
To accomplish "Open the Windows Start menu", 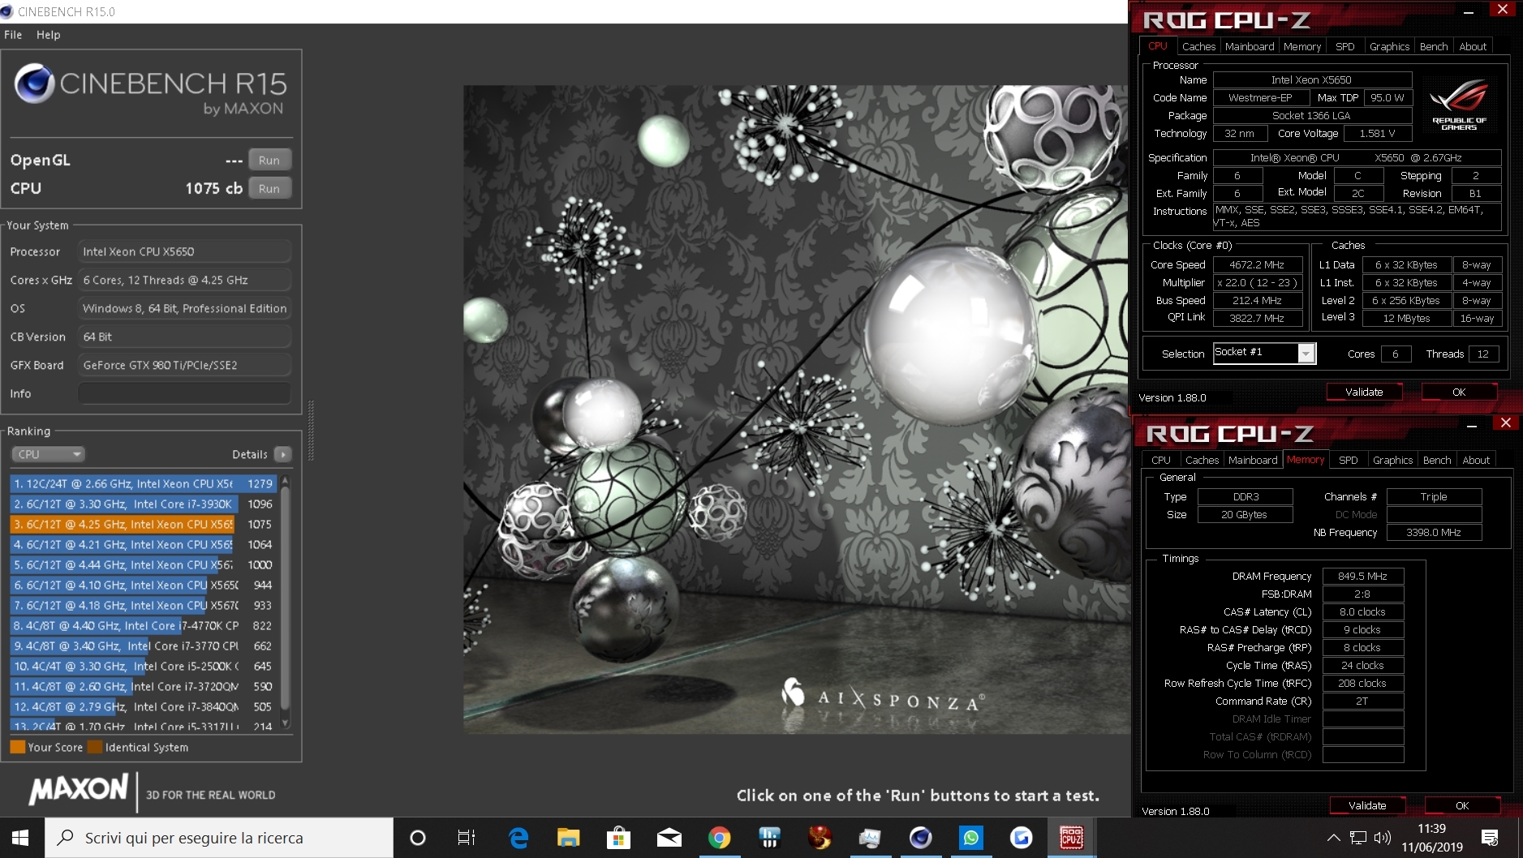I will pyautogui.click(x=21, y=838).
